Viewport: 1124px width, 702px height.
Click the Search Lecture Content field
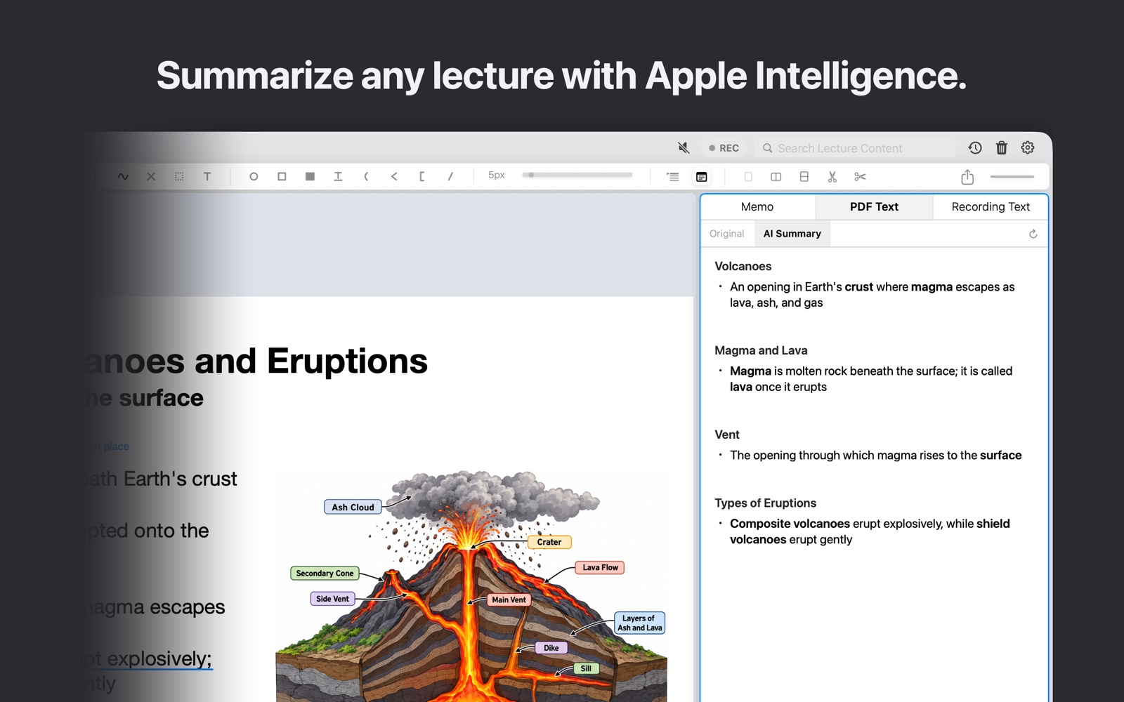(x=856, y=148)
